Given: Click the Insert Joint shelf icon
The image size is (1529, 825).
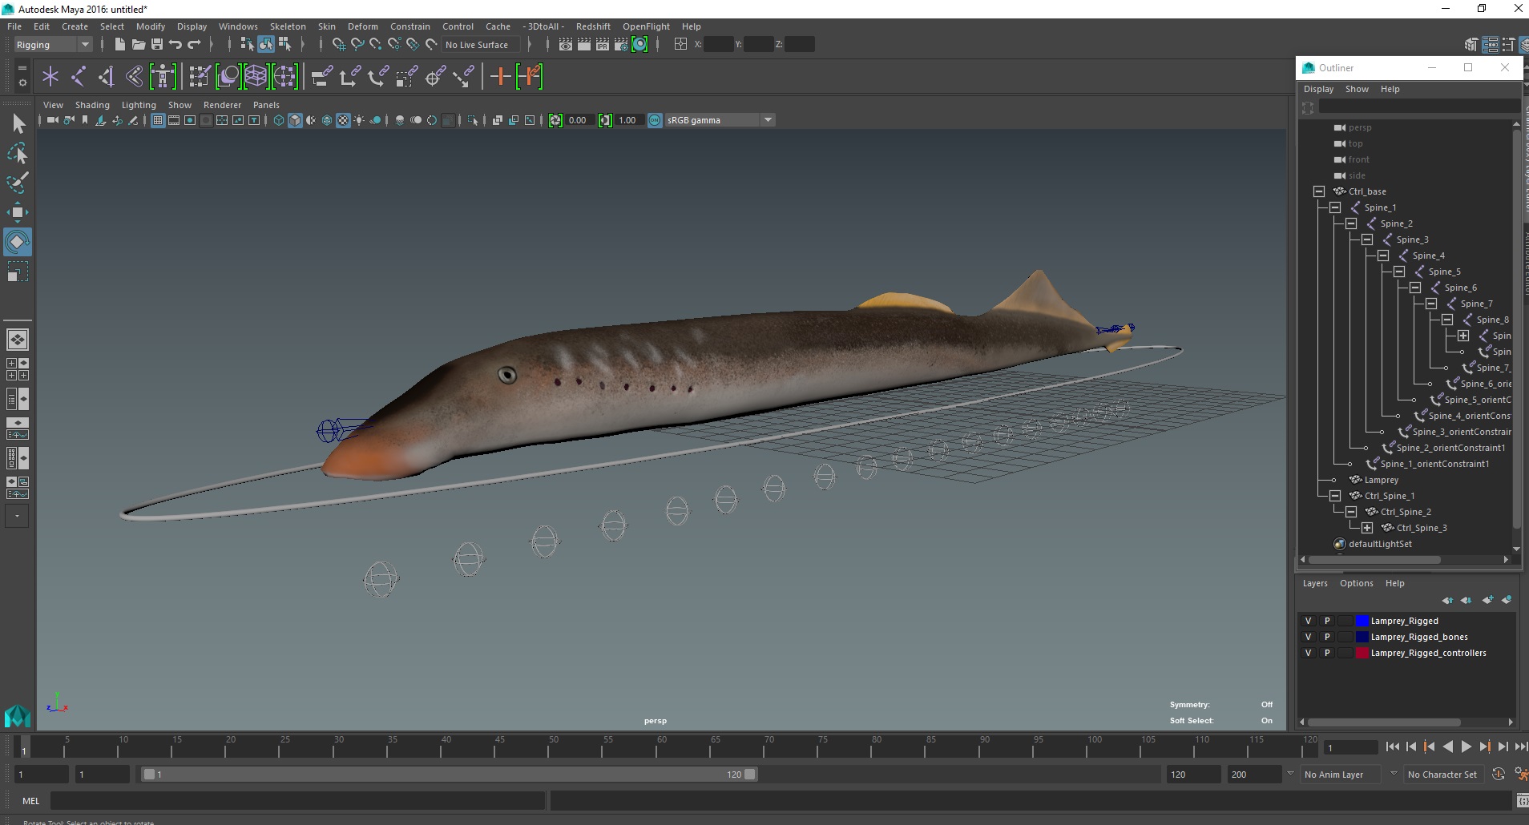Looking at the screenshot, I should [x=106, y=77].
